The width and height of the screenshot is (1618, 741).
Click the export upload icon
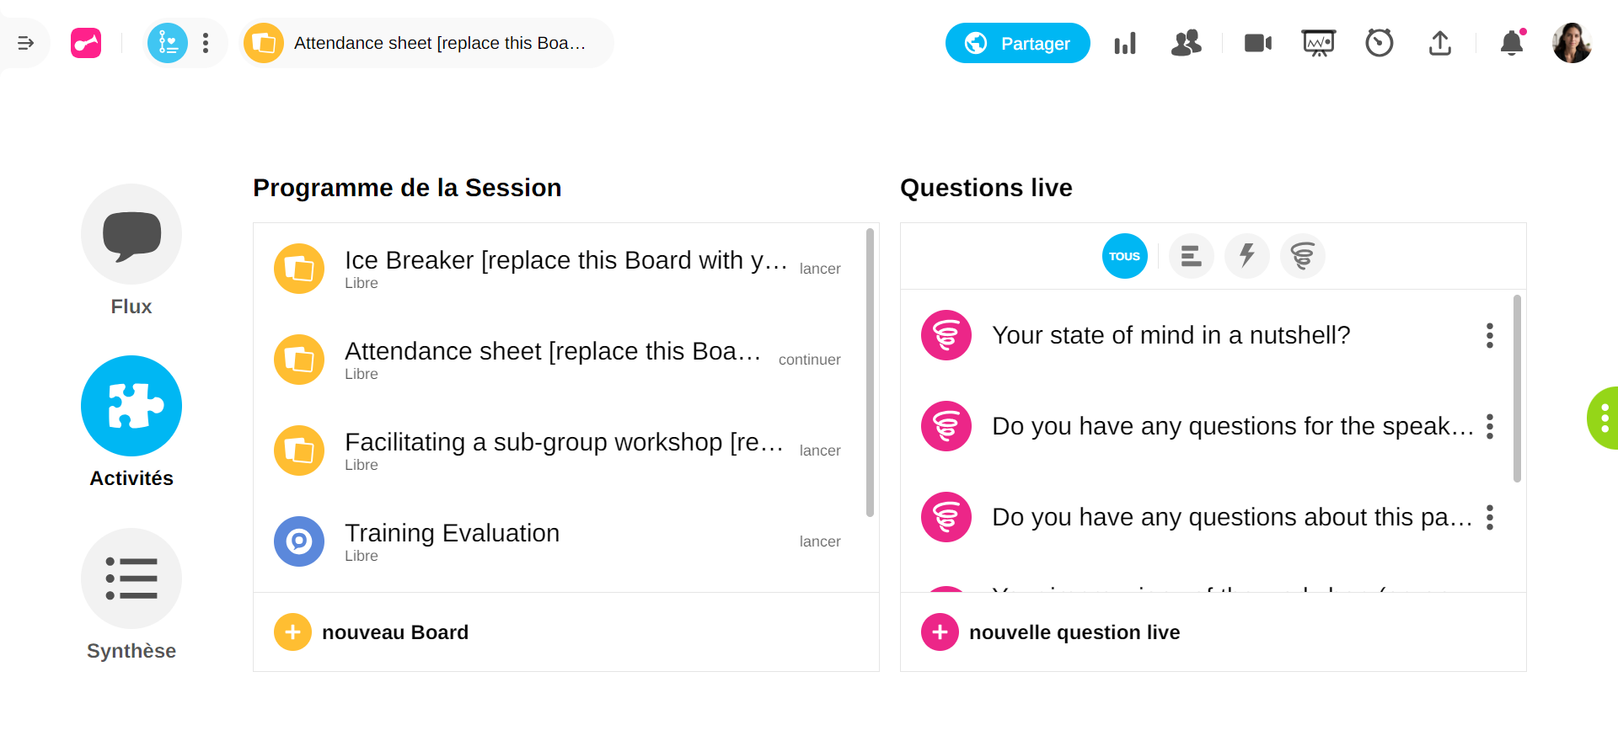coord(1439,43)
